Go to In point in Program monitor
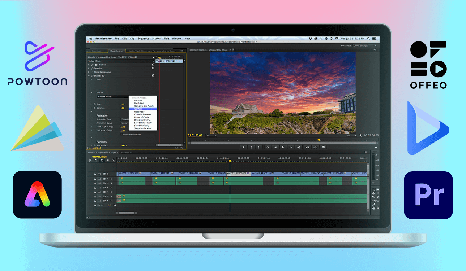This screenshot has height=271, width=466. point(268,147)
